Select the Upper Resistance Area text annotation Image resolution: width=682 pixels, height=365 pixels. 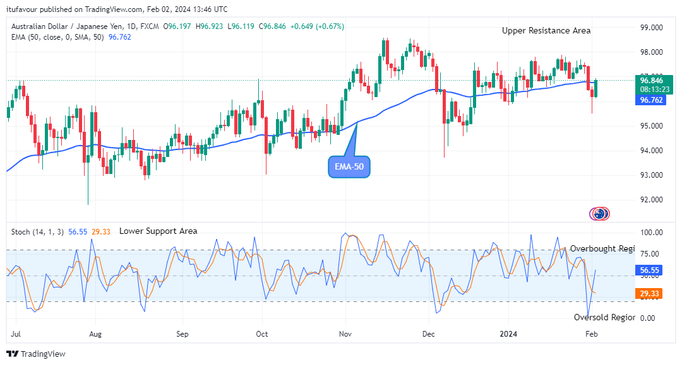pyautogui.click(x=546, y=30)
